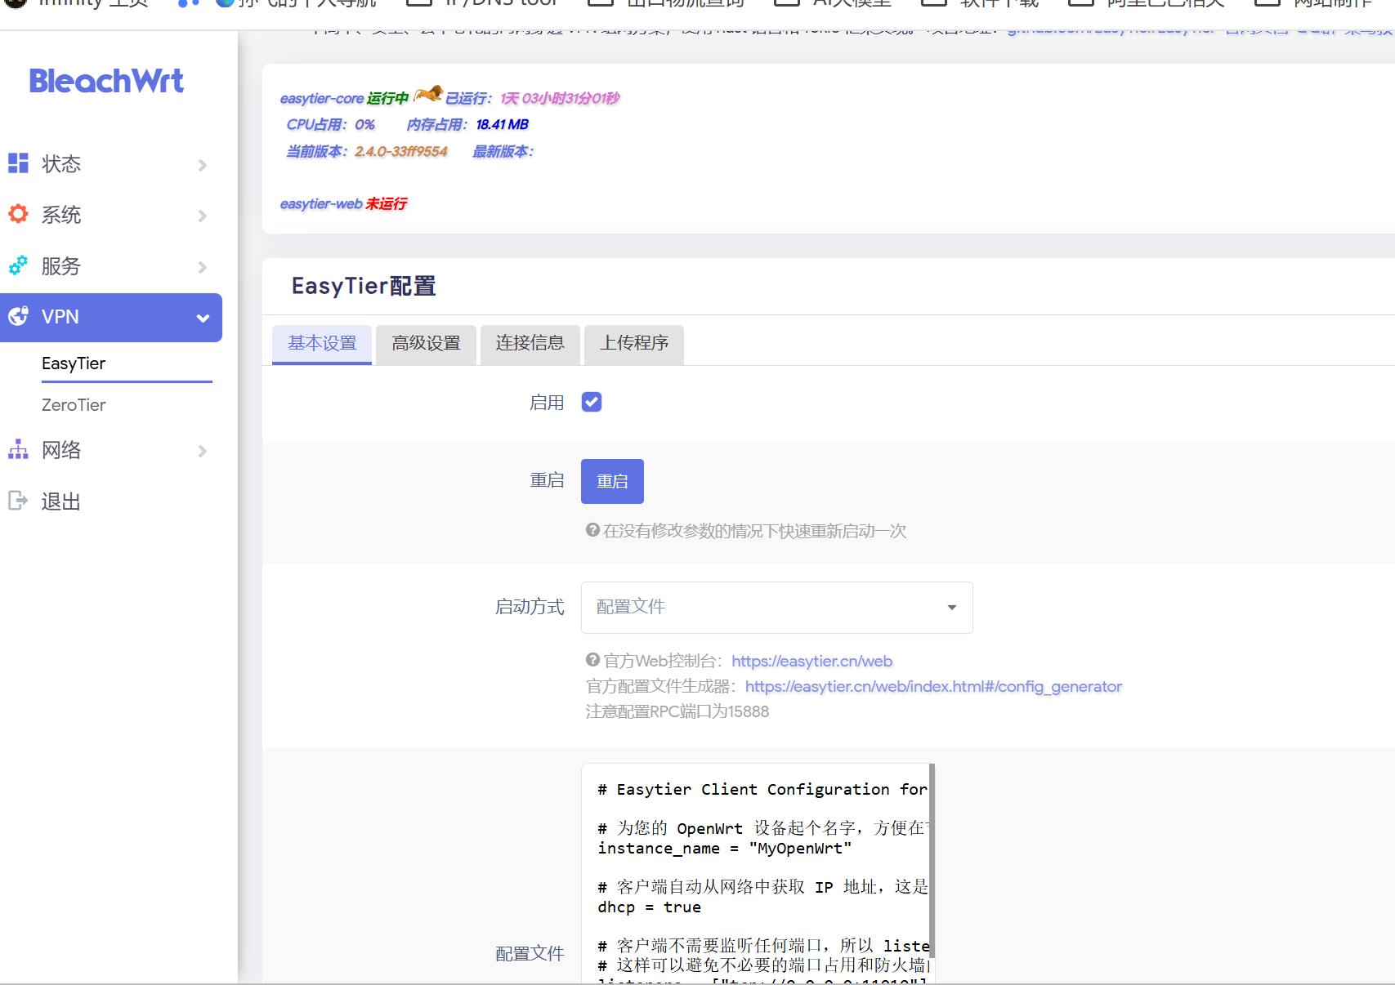
Task: Click the 退出 logout icon in sidebar
Action: point(18,501)
